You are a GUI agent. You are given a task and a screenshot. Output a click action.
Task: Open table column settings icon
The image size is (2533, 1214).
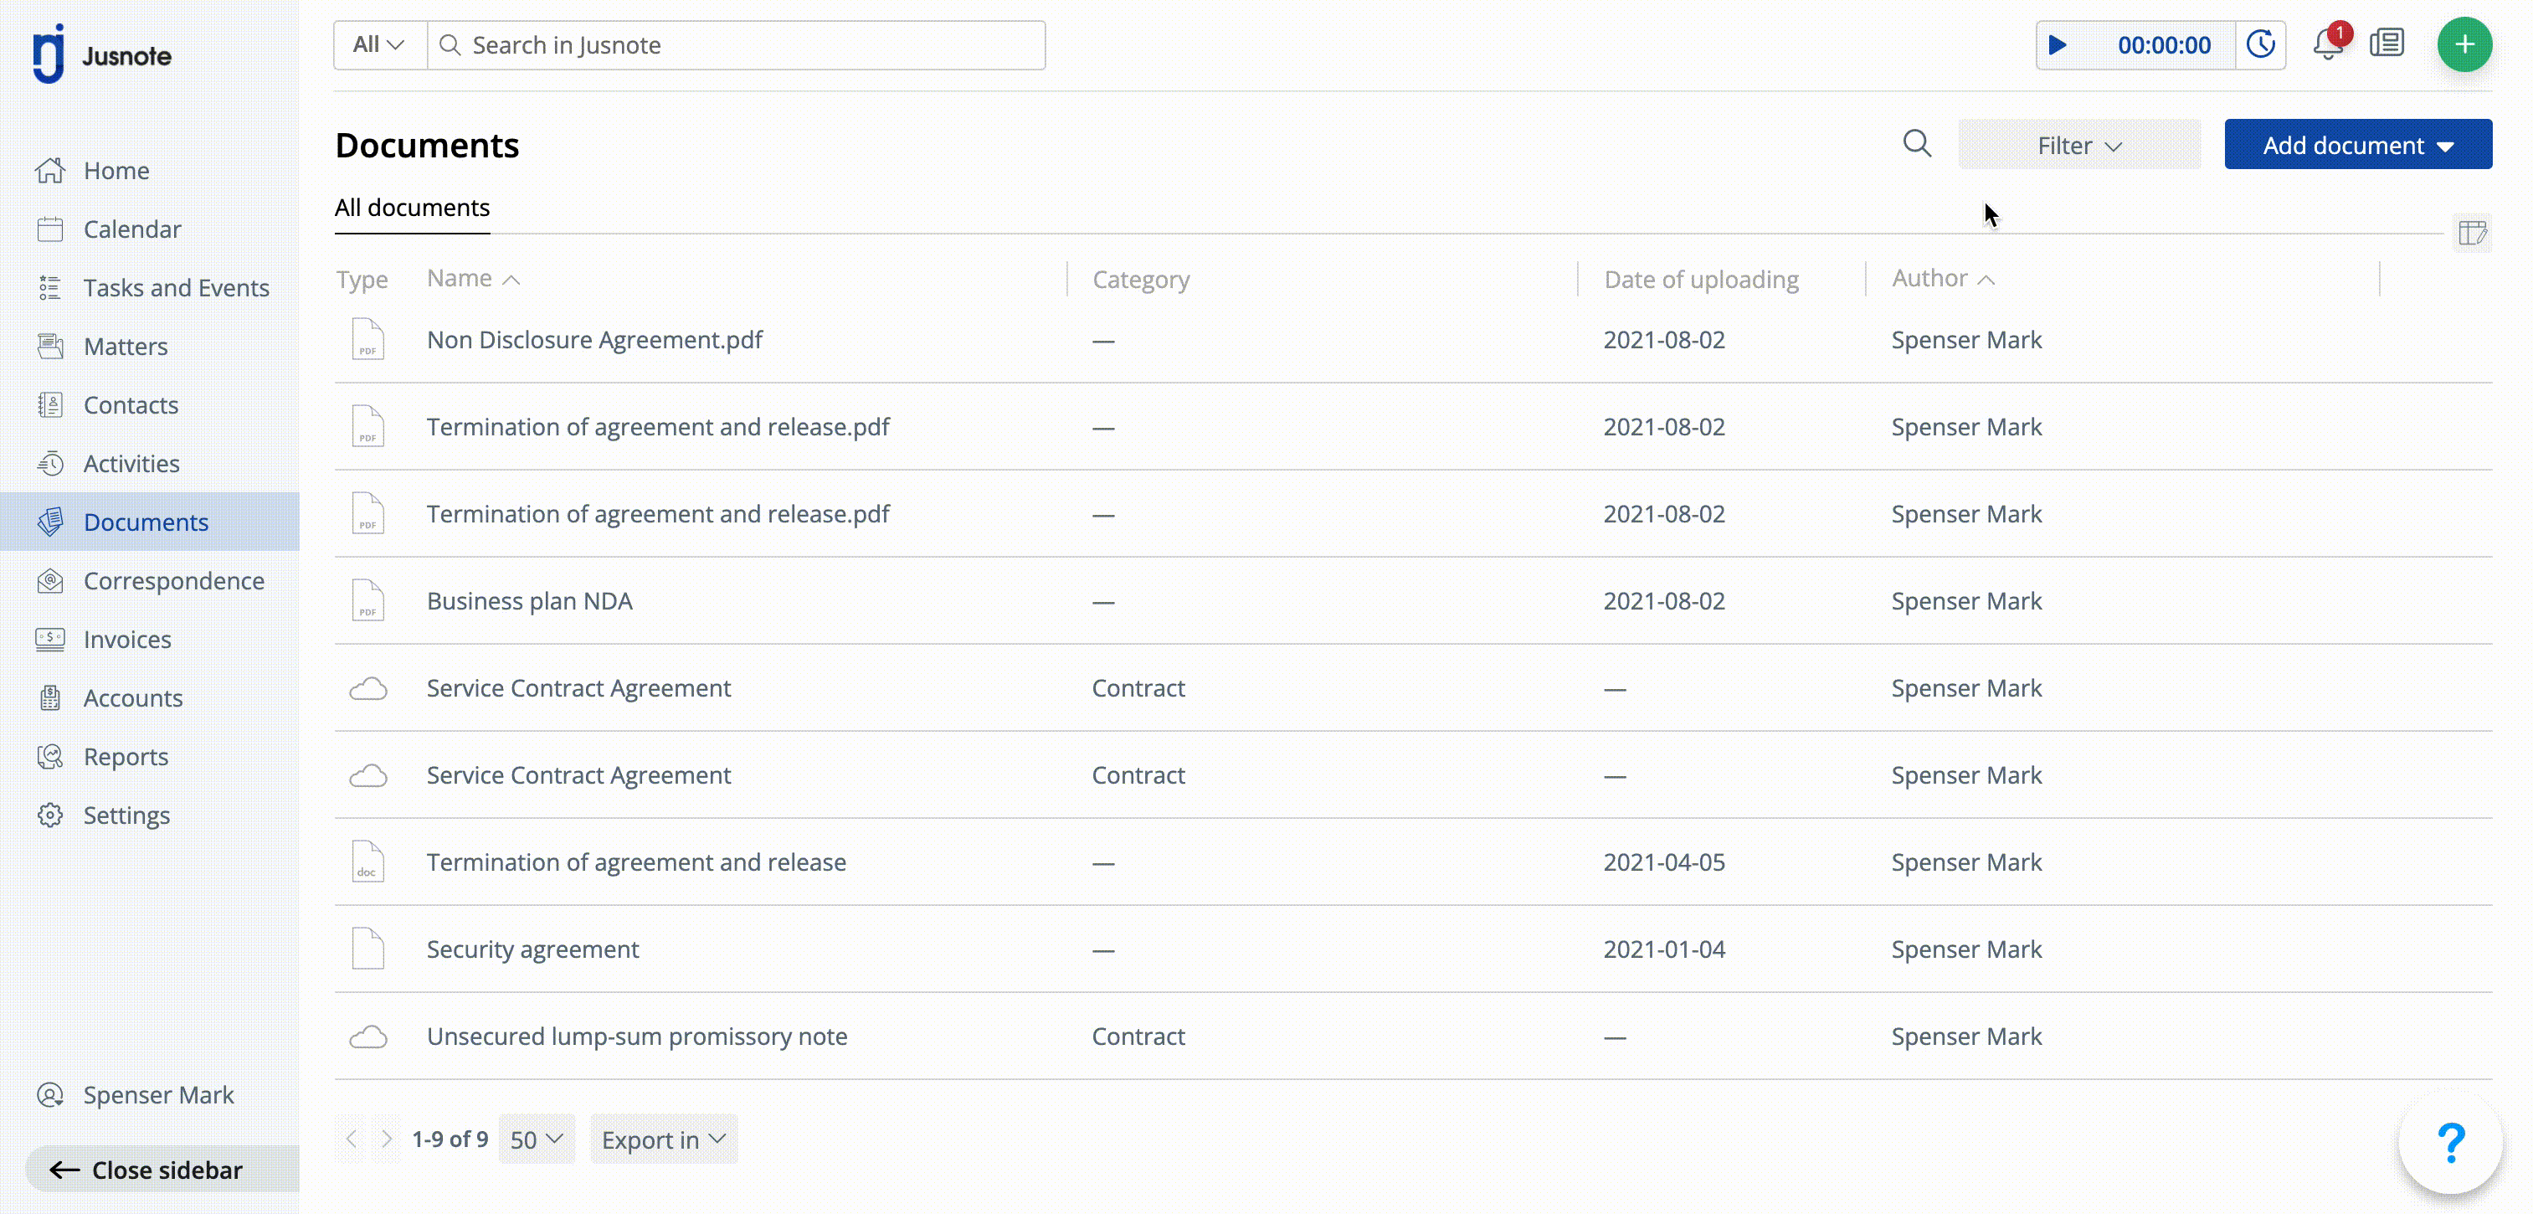(2472, 233)
